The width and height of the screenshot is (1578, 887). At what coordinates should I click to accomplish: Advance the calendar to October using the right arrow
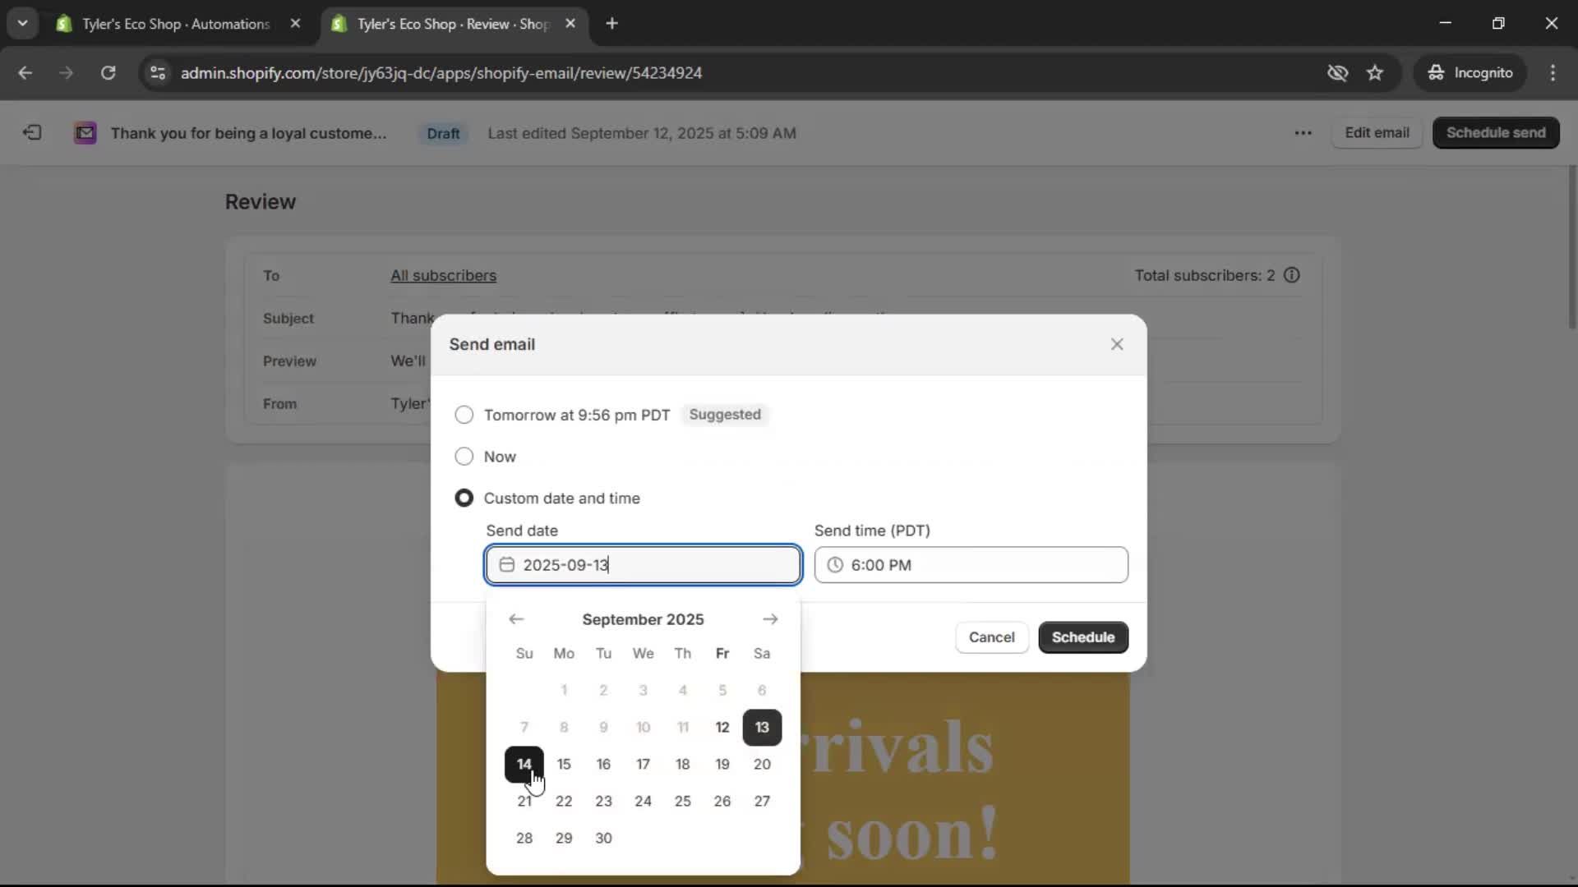click(x=770, y=619)
